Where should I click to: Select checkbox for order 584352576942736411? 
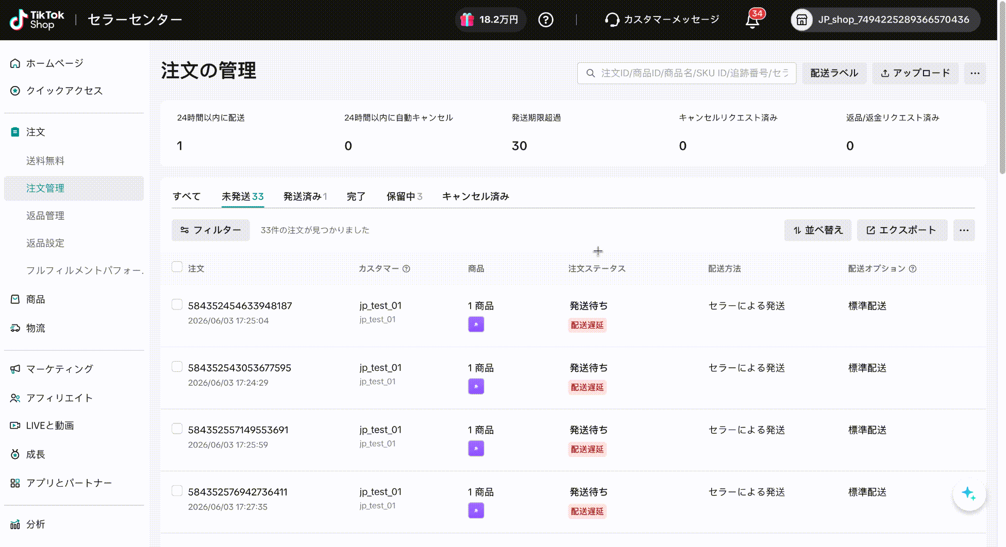(x=177, y=490)
